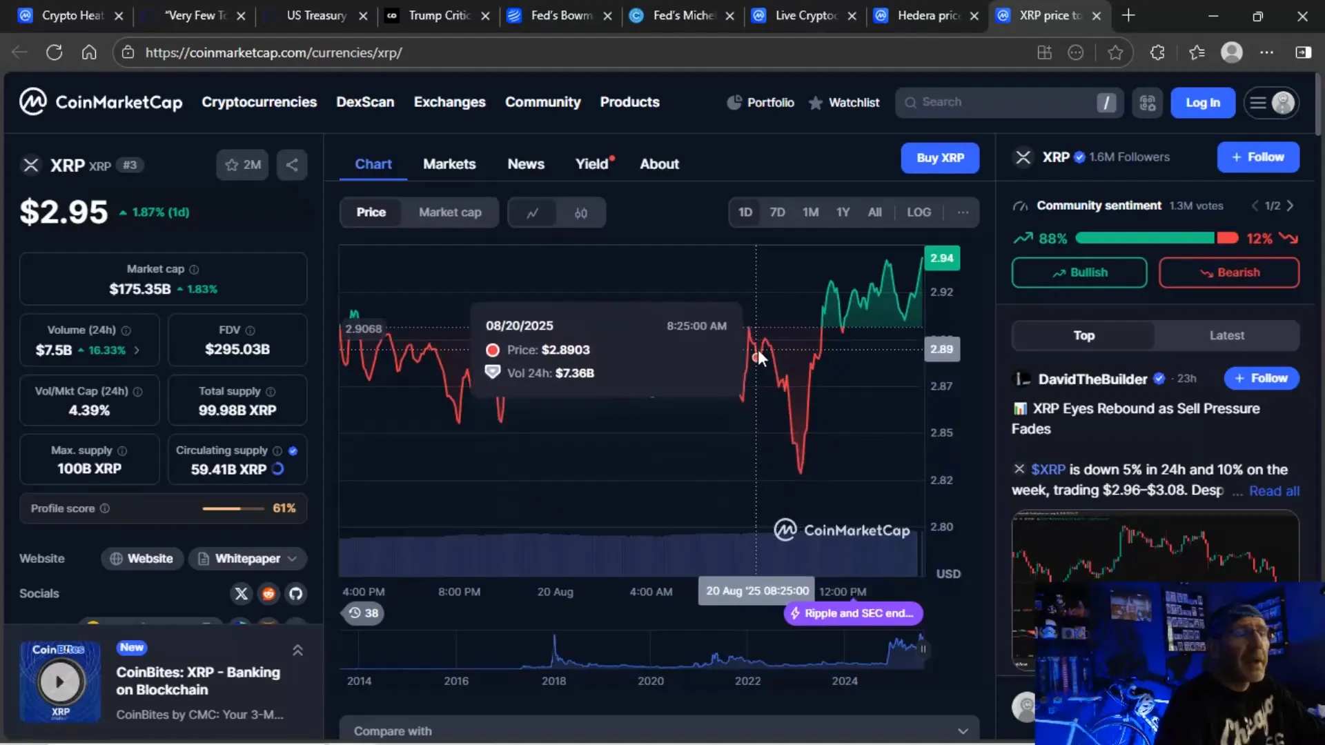Open Watchlist star link
The image size is (1325, 745).
pos(844,103)
